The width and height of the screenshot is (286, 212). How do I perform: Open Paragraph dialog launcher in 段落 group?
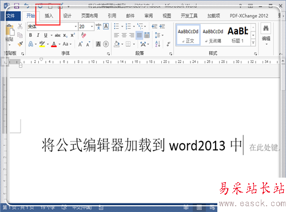coord(170,54)
